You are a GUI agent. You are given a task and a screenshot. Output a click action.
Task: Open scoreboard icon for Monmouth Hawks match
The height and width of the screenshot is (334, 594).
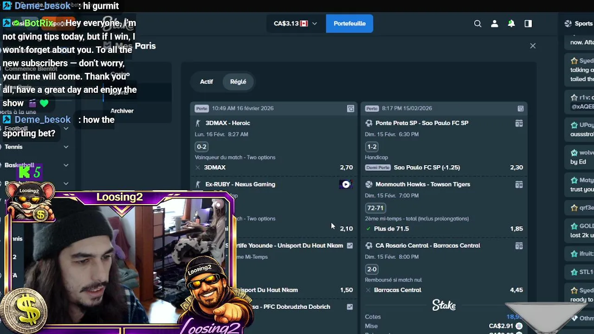[x=519, y=185]
